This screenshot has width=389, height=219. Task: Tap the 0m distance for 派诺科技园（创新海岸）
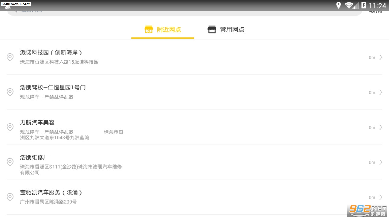pyautogui.click(x=372, y=58)
